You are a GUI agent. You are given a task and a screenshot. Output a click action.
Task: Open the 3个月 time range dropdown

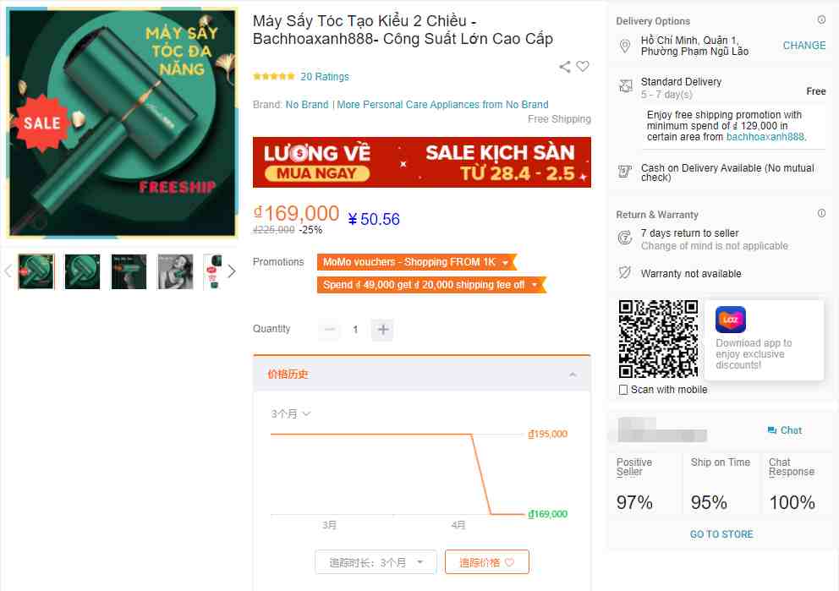point(291,414)
